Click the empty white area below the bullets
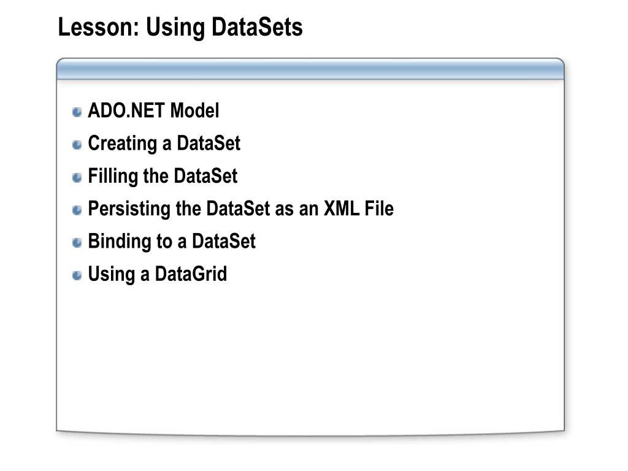 (310, 356)
